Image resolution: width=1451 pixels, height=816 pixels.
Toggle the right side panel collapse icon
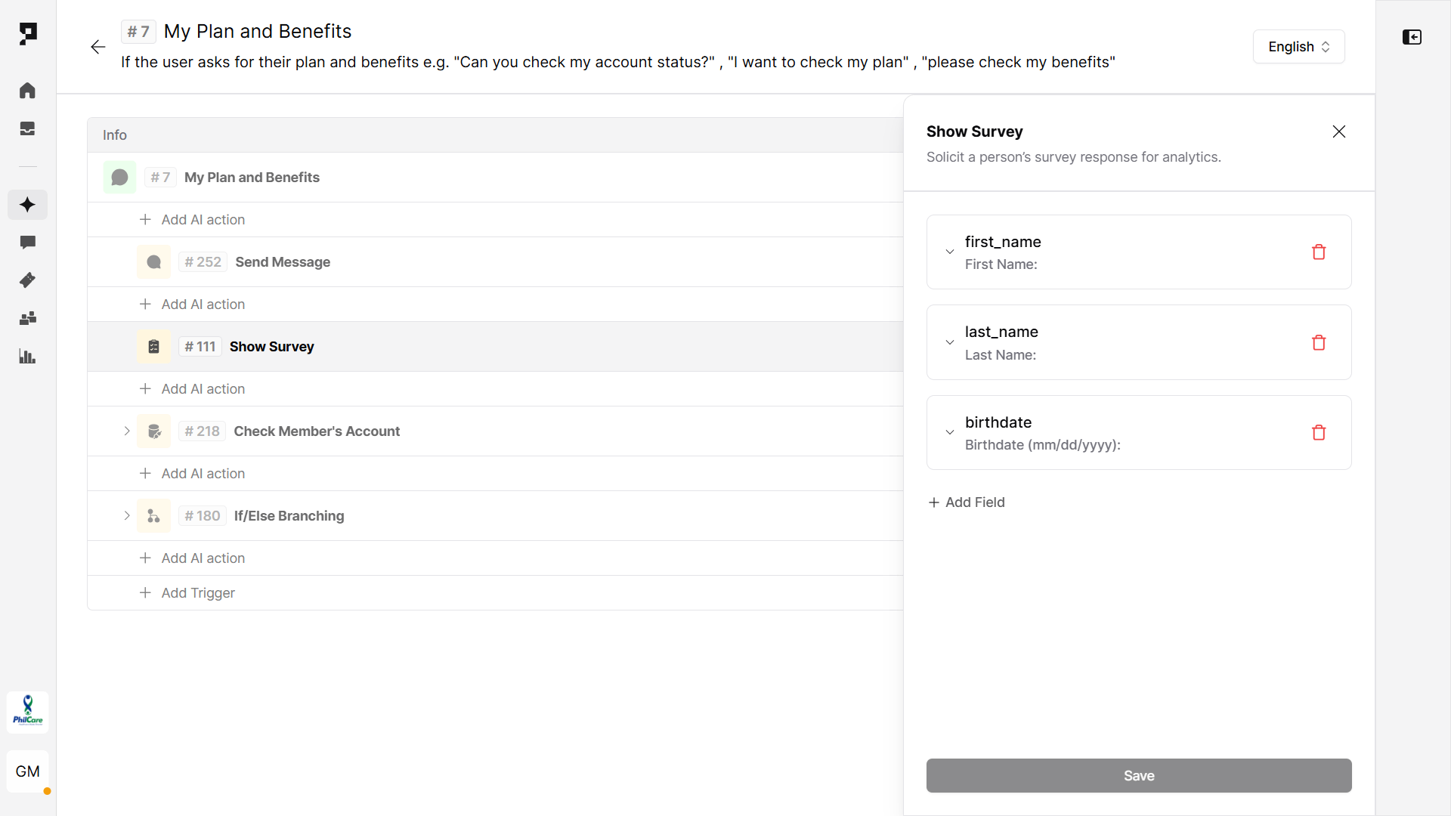pyautogui.click(x=1412, y=37)
